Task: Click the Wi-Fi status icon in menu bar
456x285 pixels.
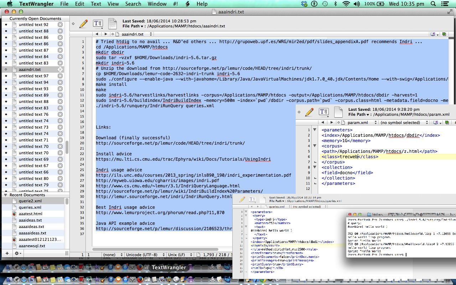Action: tap(346, 4)
